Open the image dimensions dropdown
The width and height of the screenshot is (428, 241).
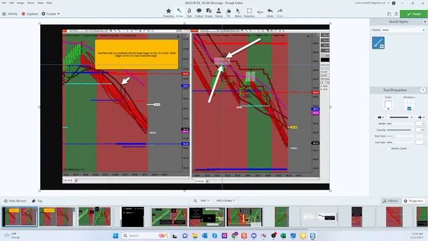[x=225, y=201]
